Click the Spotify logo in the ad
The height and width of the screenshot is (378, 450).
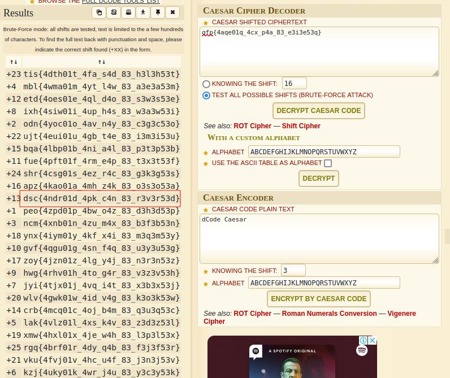tap(362, 350)
